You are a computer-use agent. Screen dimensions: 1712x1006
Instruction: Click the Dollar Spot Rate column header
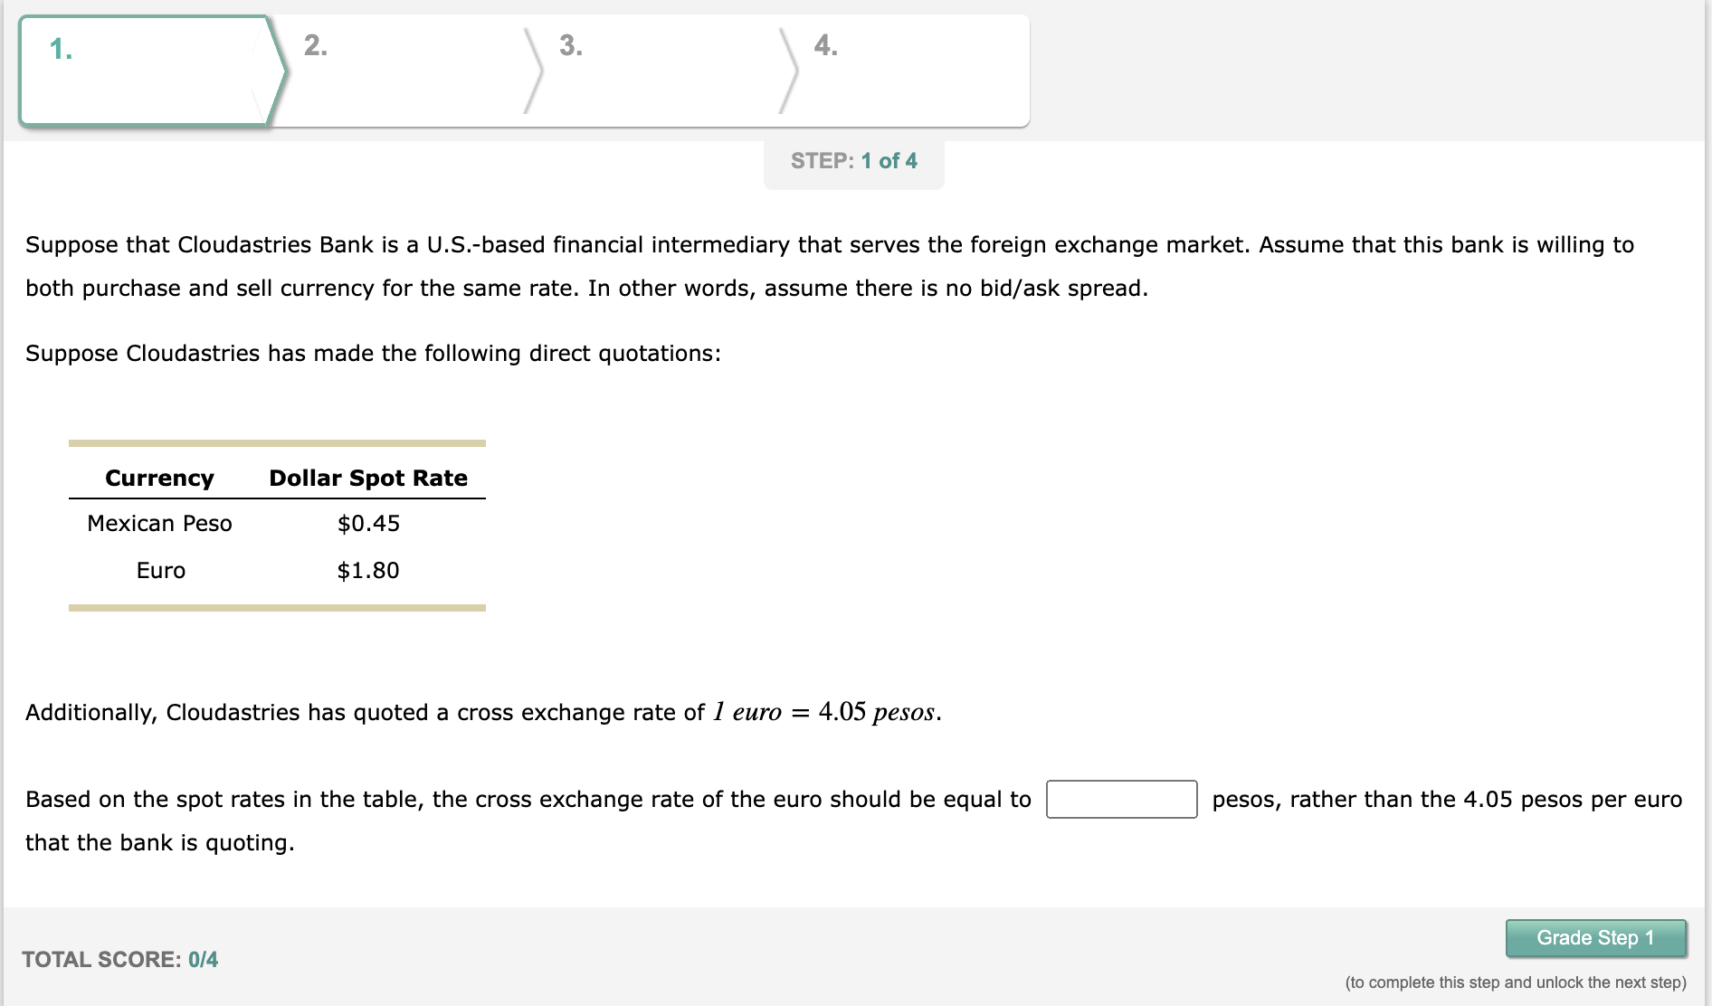[x=367, y=478]
